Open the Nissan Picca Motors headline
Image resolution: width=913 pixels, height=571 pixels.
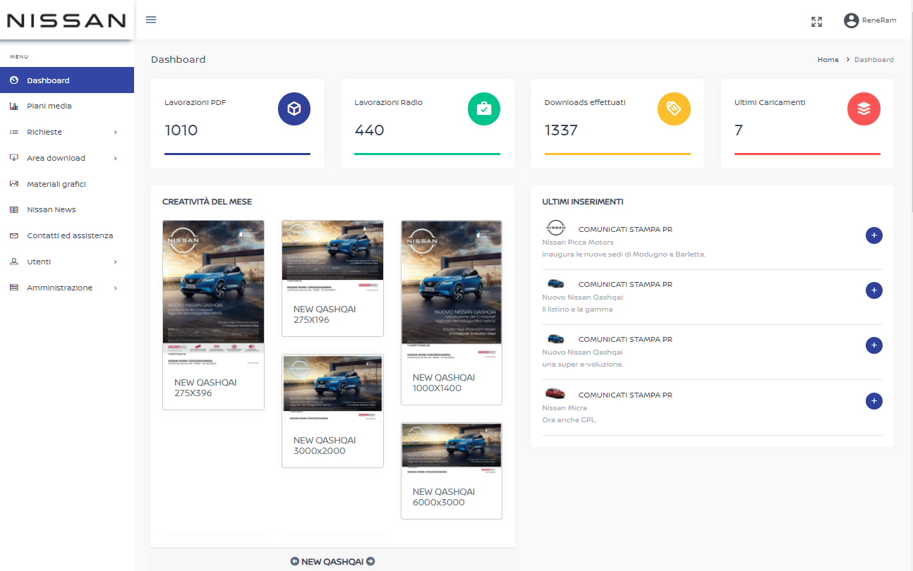[578, 242]
